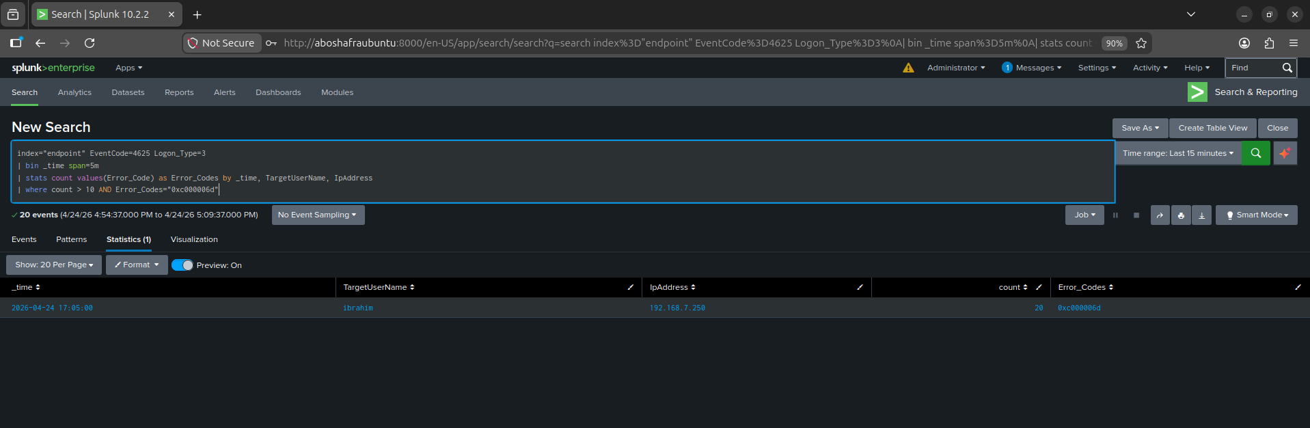Open the Settings dropdown
This screenshot has width=1310, height=428.
pyautogui.click(x=1097, y=68)
